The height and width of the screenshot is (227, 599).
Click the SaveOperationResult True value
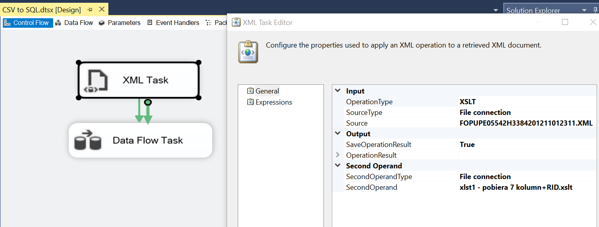[467, 145]
